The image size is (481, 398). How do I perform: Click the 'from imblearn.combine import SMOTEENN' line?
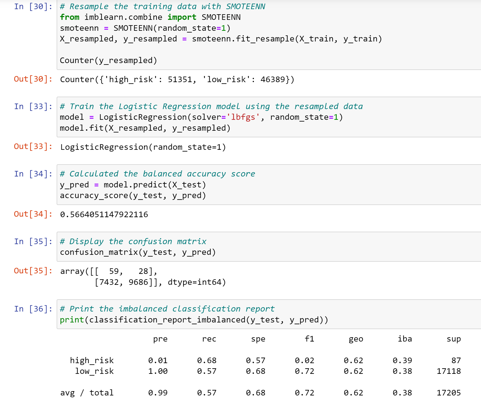pos(150,17)
